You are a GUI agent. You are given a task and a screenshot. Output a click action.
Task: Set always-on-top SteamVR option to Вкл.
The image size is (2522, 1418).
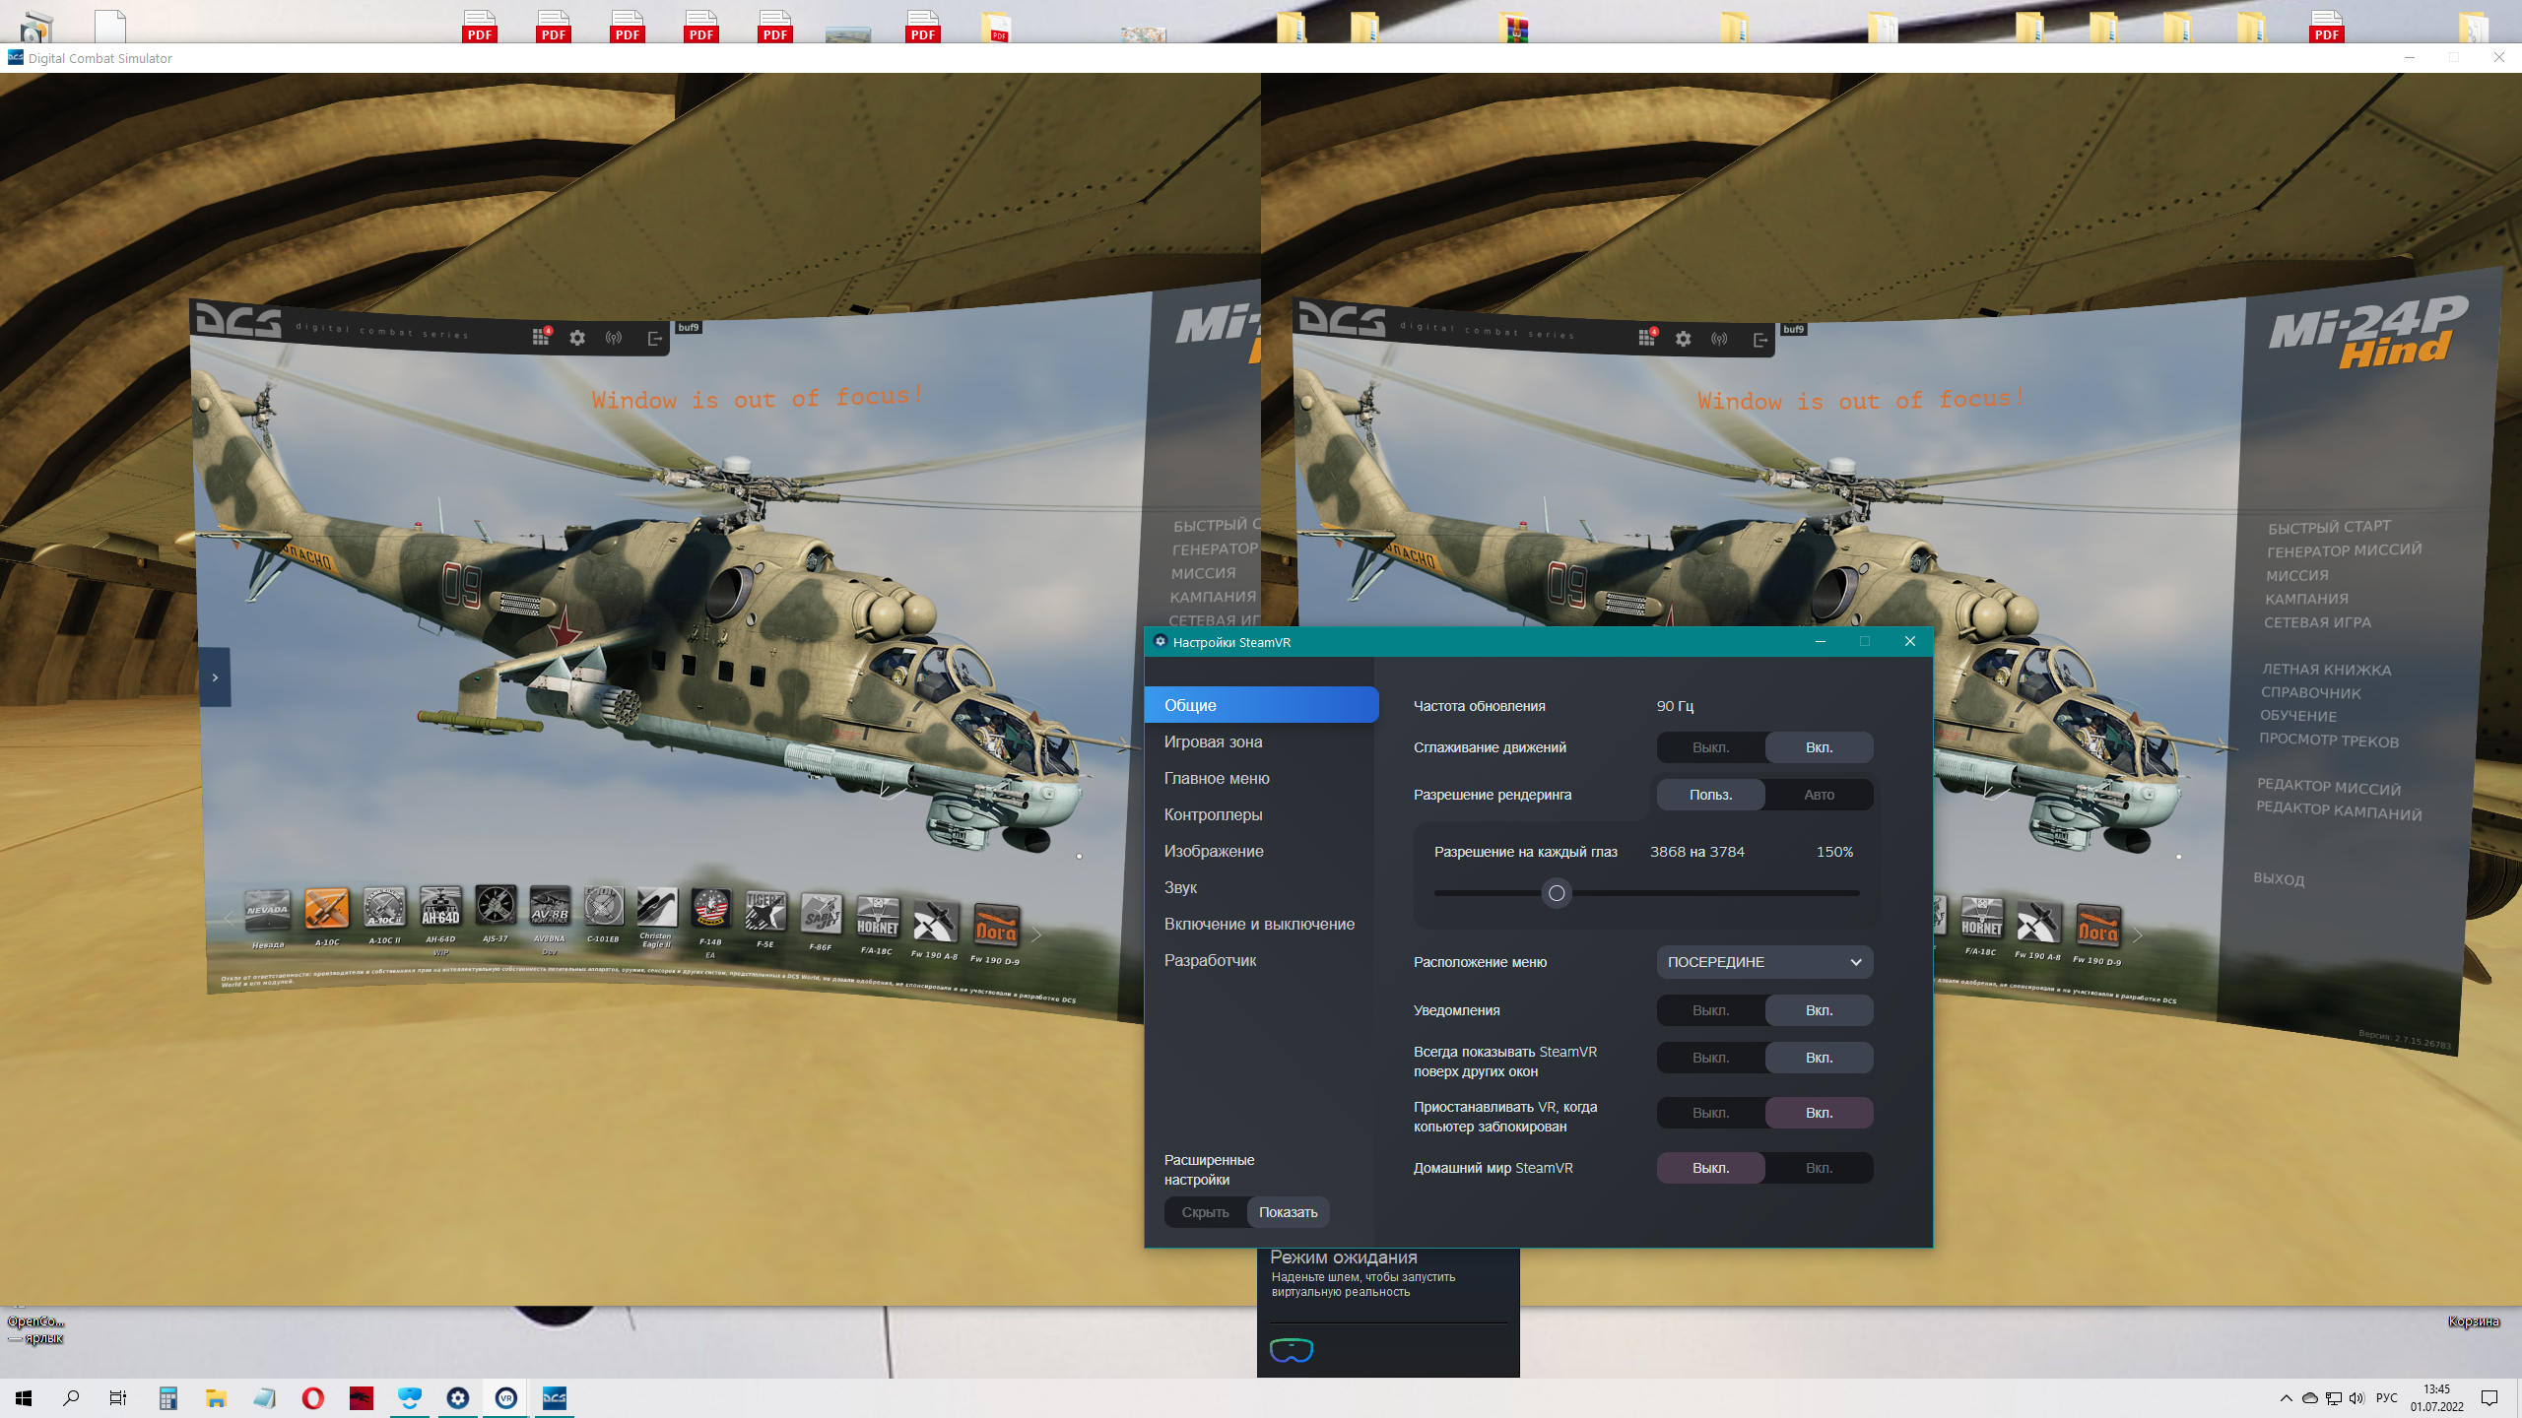pos(1819,1058)
